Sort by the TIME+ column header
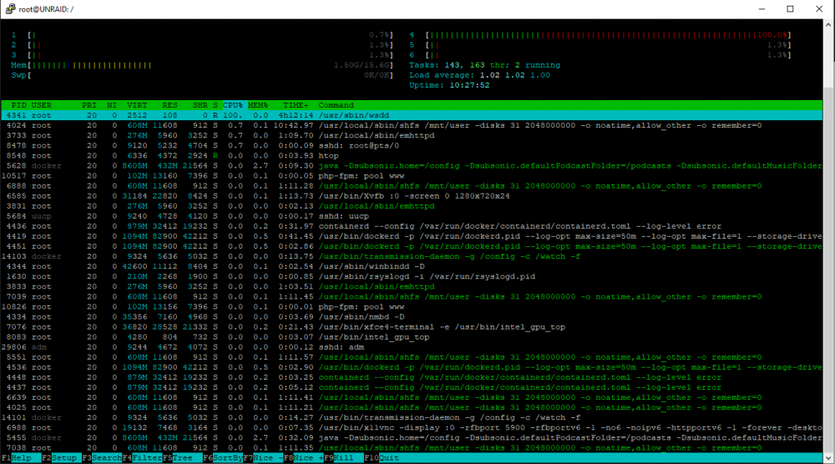Viewport: 835px width, 464px height. click(296, 105)
